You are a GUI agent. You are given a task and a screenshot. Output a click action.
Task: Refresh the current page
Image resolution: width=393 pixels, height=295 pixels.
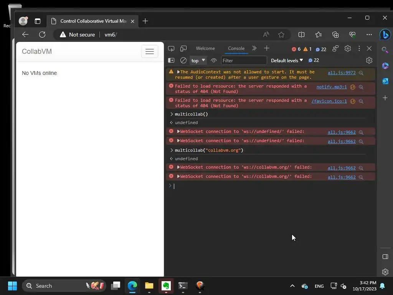42,35
